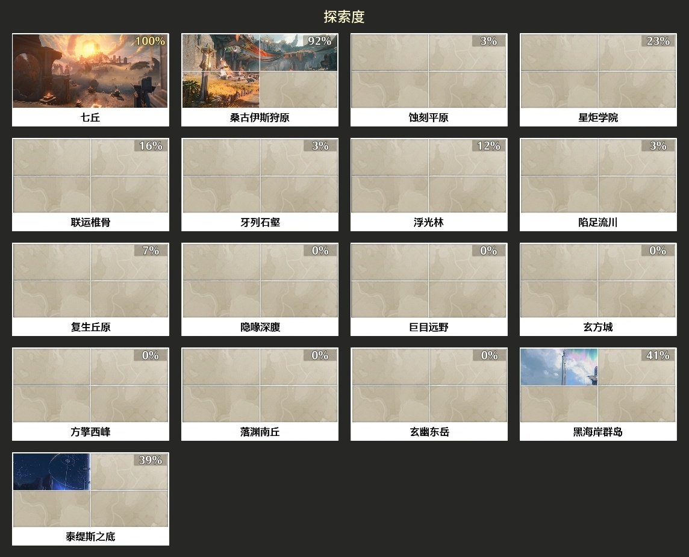Click the 3% value on 牙列石壑
This screenshot has height=557, width=689.
[x=320, y=145]
